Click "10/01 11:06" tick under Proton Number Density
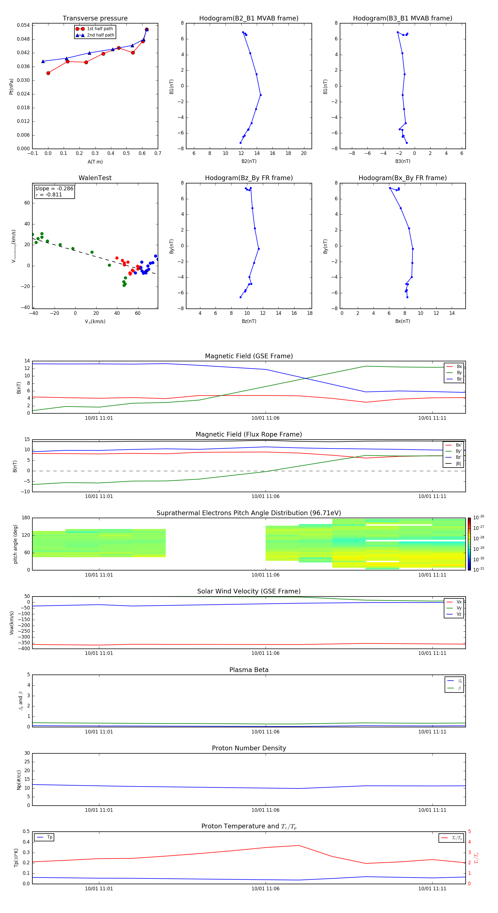The height and width of the screenshot is (913, 498). [x=266, y=810]
